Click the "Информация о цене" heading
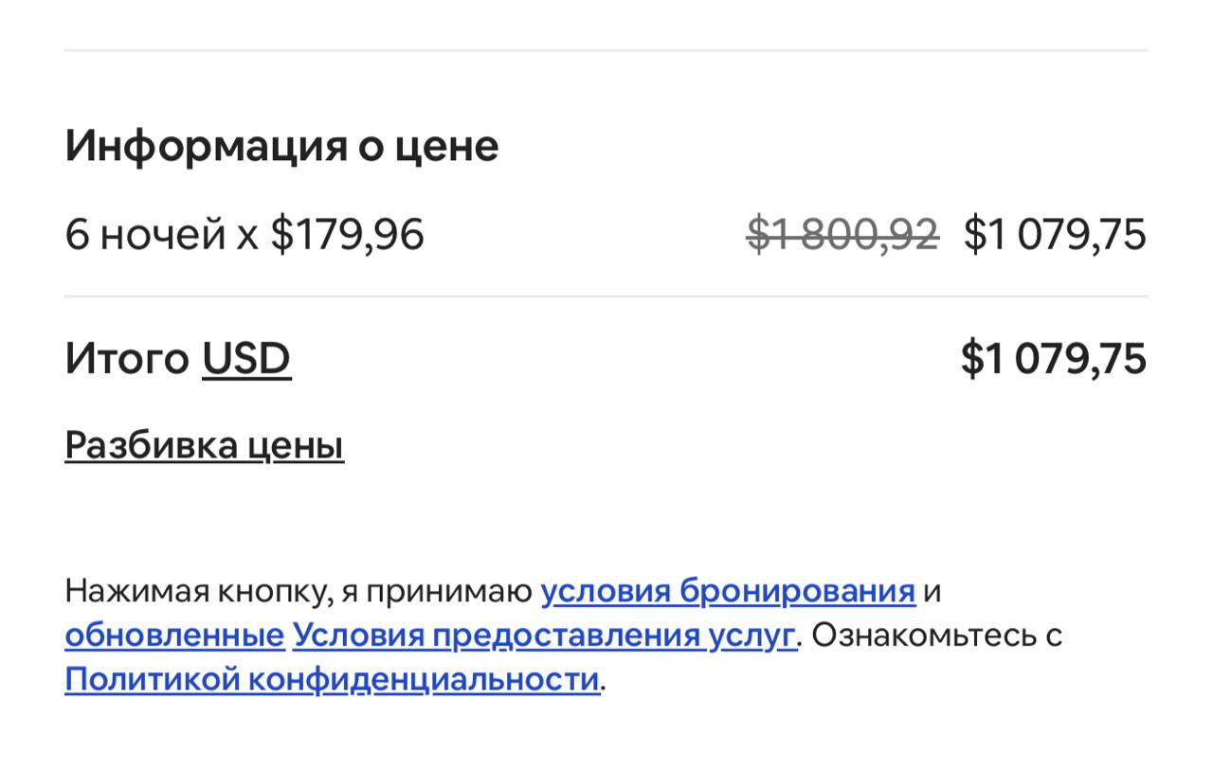This screenshot has height=770, width=1213. click(281, 146)
